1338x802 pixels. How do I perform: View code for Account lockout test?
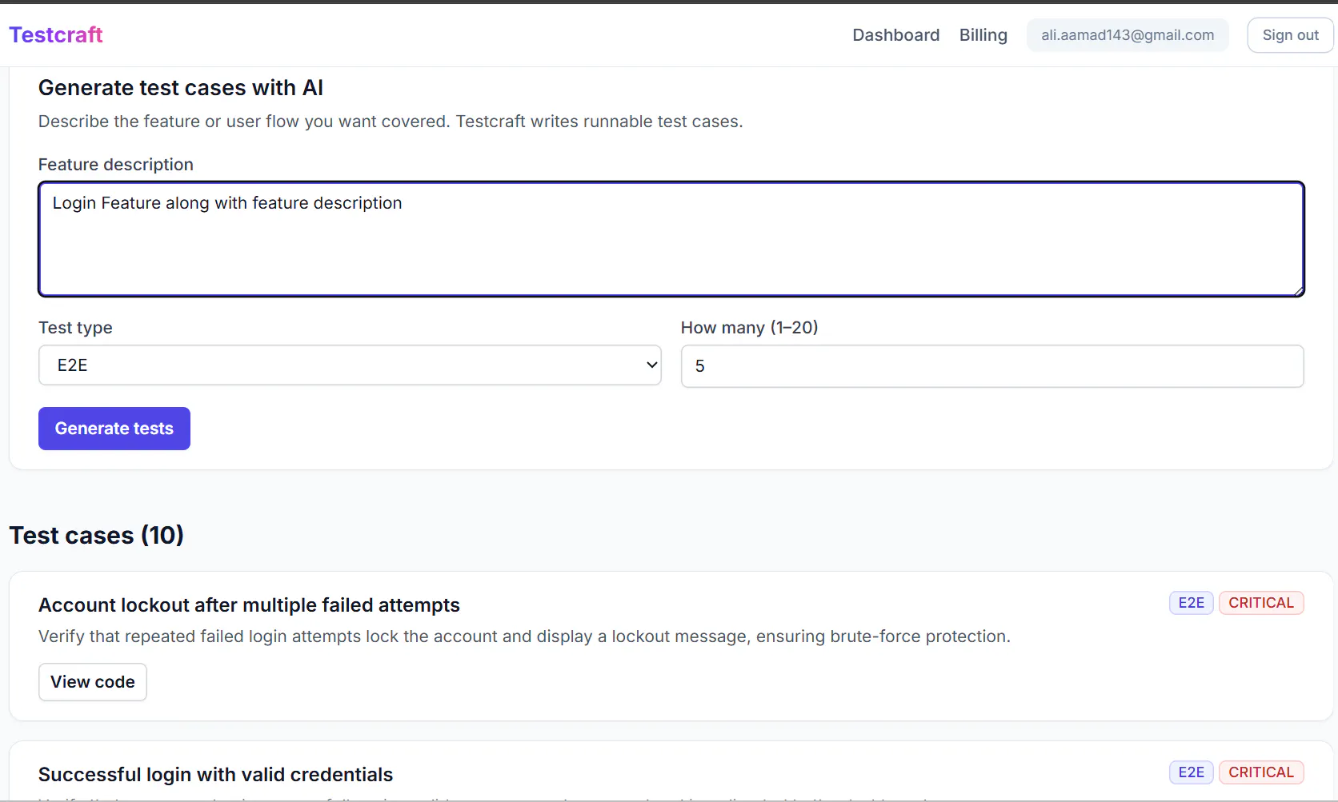pyautogui.click(x=93, y=682)
